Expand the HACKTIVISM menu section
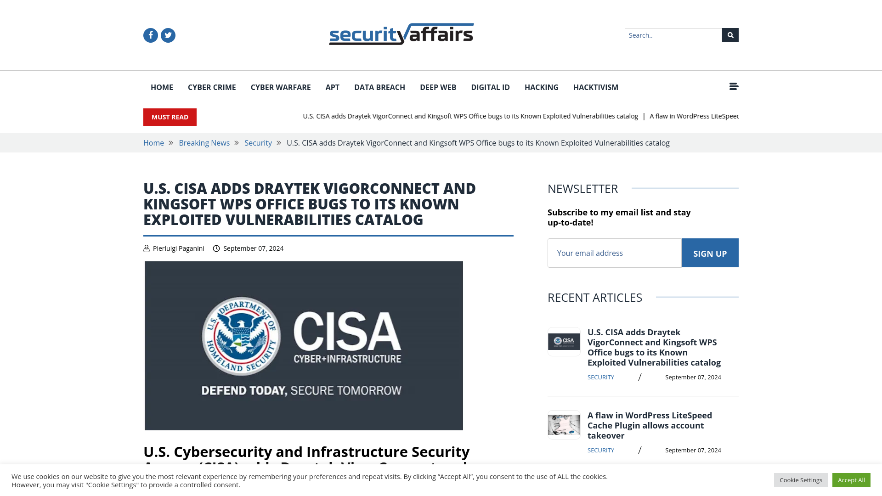Image resolution: width=882 pixels, height=496 pixels. pos(595,87)
